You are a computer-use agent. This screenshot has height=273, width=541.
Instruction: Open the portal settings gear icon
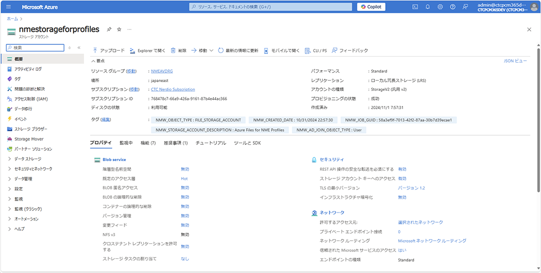(440, 7)
